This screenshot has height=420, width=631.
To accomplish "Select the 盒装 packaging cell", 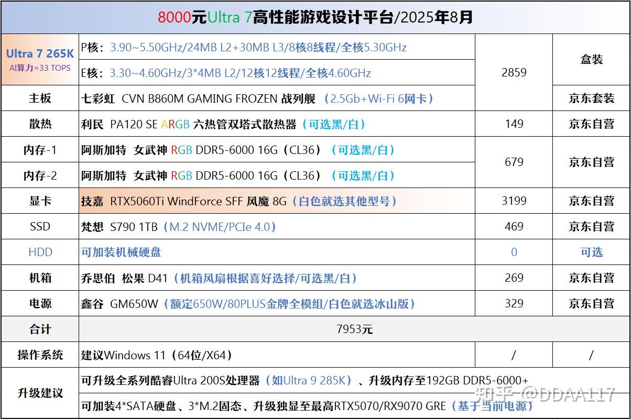I will [591, 60].
